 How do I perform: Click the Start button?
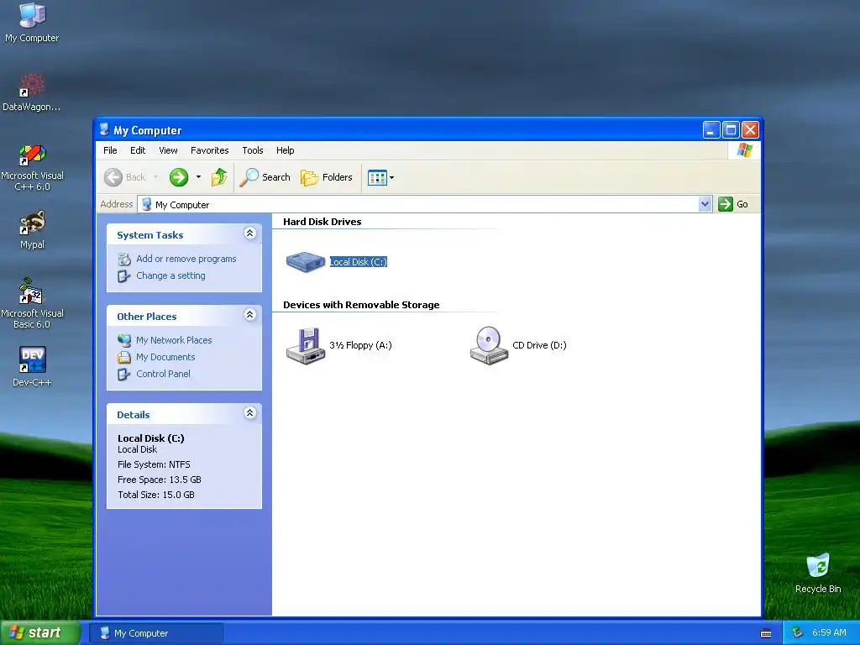click(40, 632)
